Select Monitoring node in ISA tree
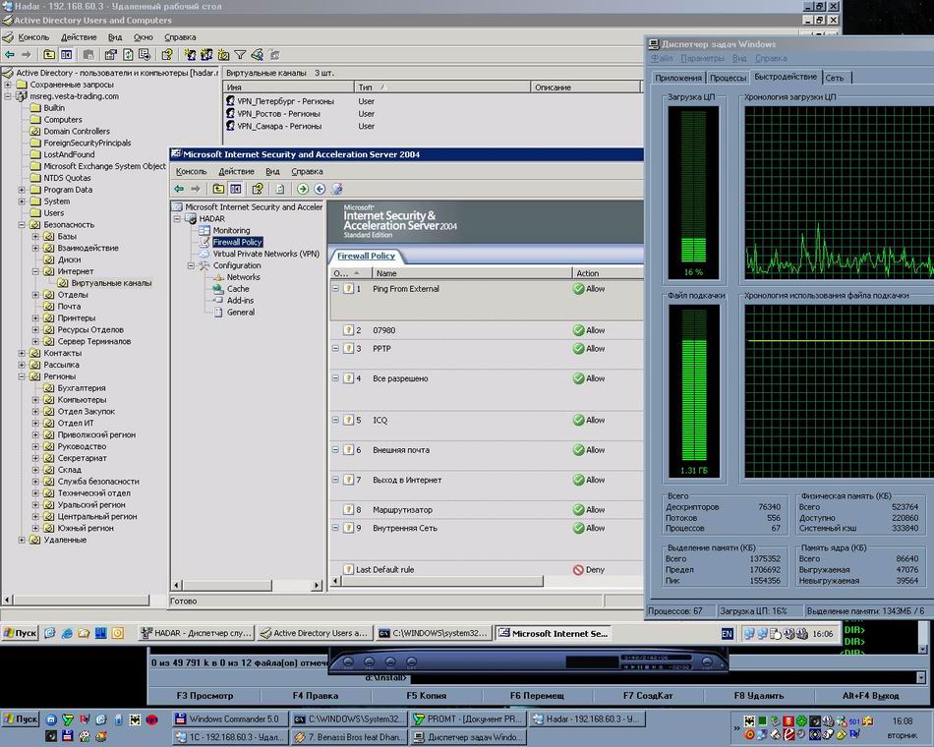Screen dimensions: 934x747 pyautogui.click(x=231, y=231)
